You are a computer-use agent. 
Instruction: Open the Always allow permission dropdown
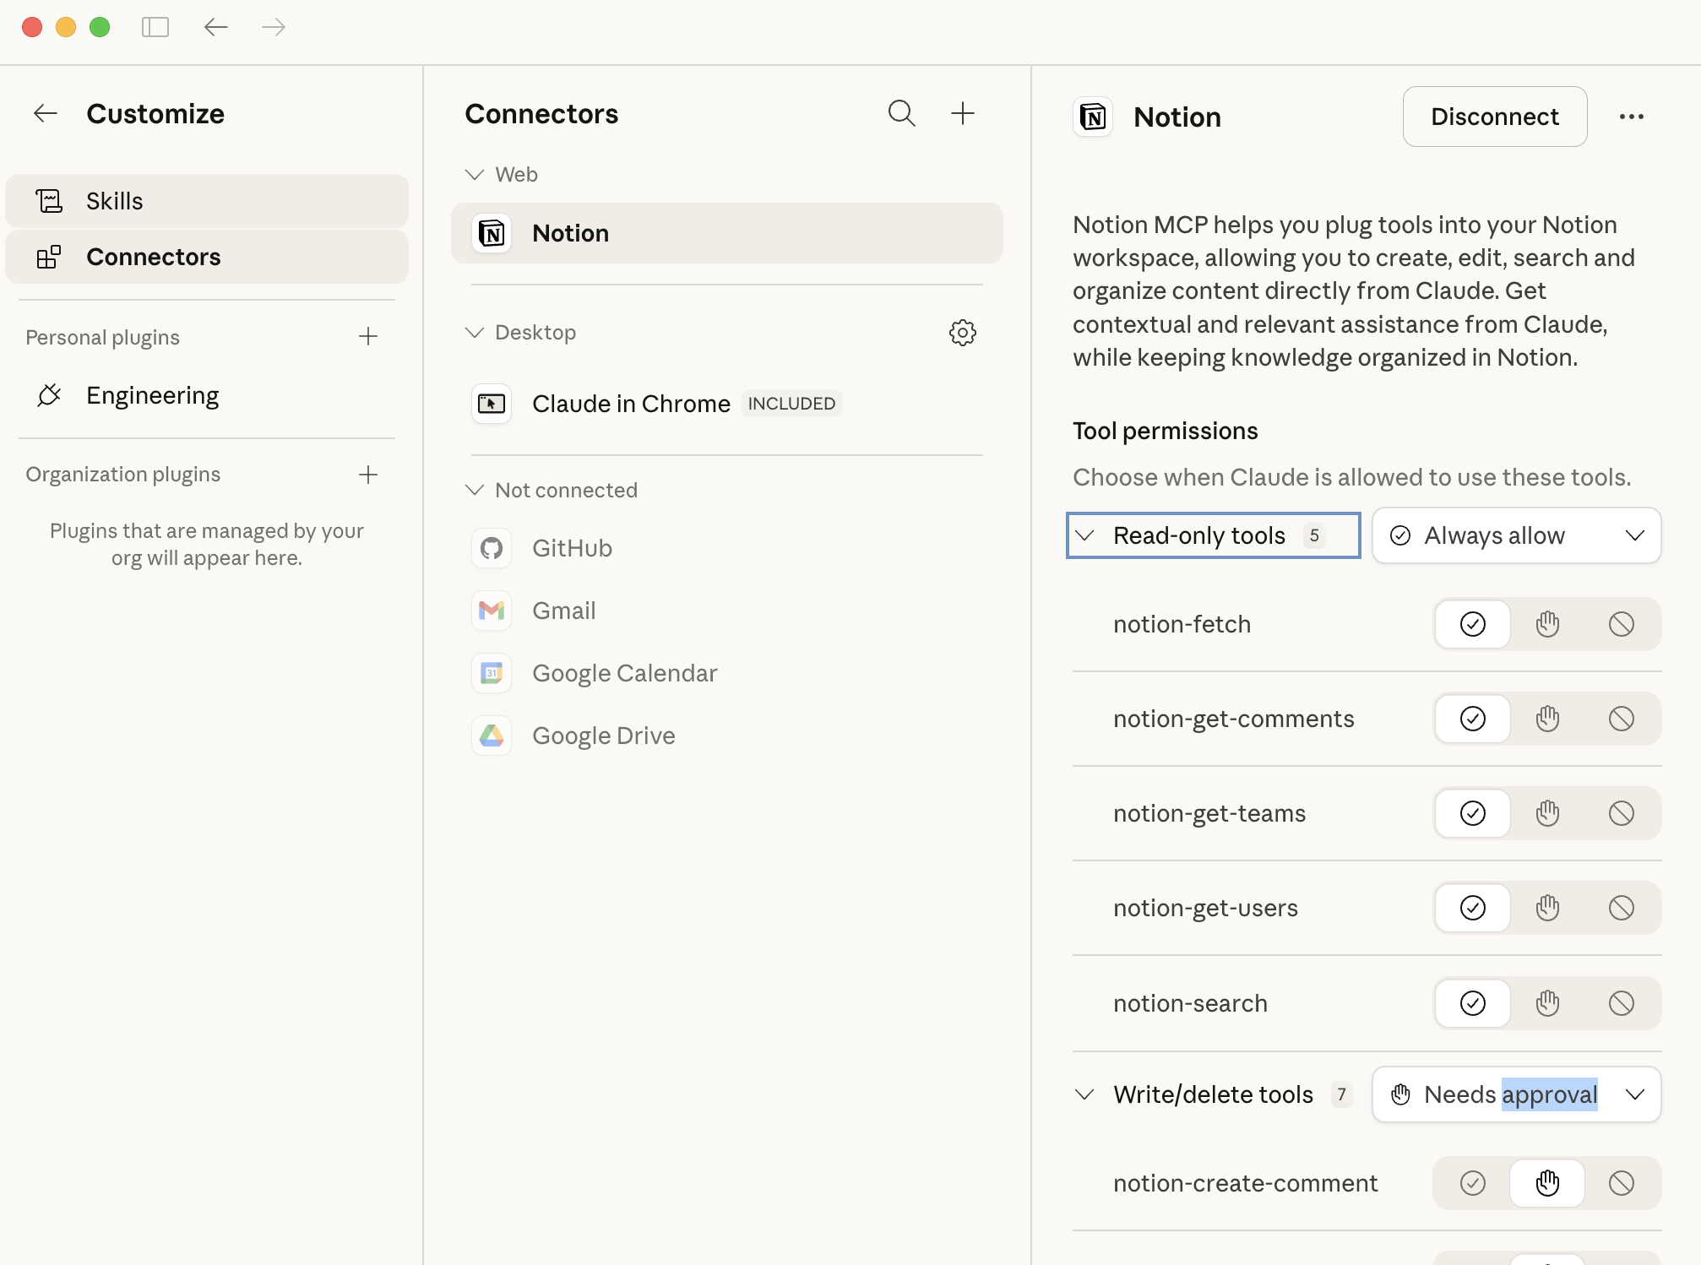(1517, 535)
